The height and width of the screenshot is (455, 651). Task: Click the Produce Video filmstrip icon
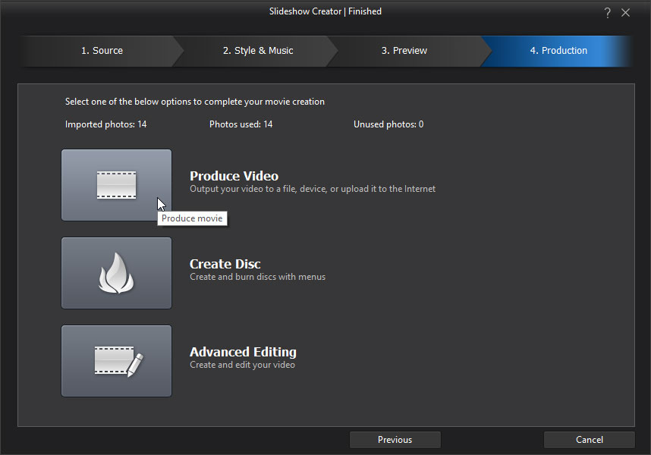[116, 185]
